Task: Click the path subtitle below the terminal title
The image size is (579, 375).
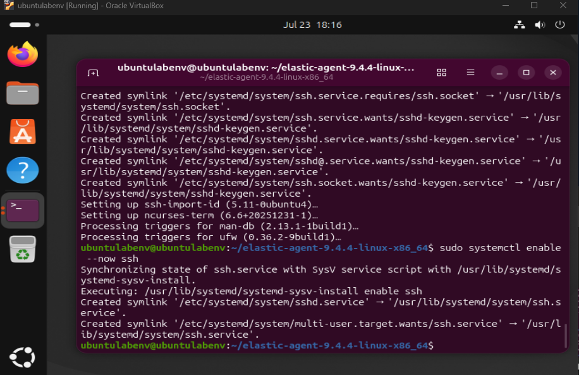Action: coord(267,77)
